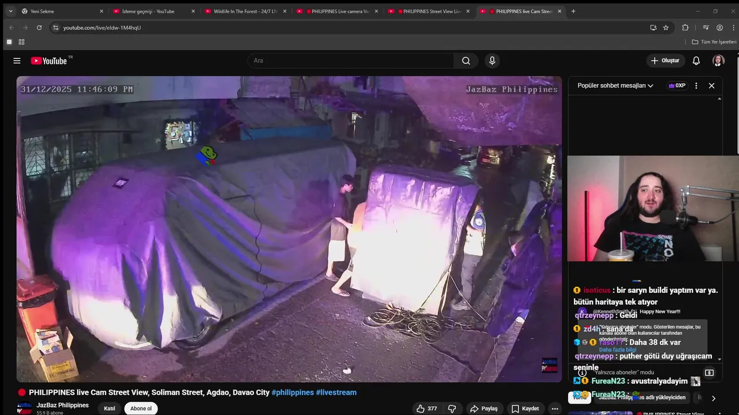Open Tüm Yer İşaretleri bookmarks folder
The width and height of the screenshot is (739, 415).
[x=714, y=41]
